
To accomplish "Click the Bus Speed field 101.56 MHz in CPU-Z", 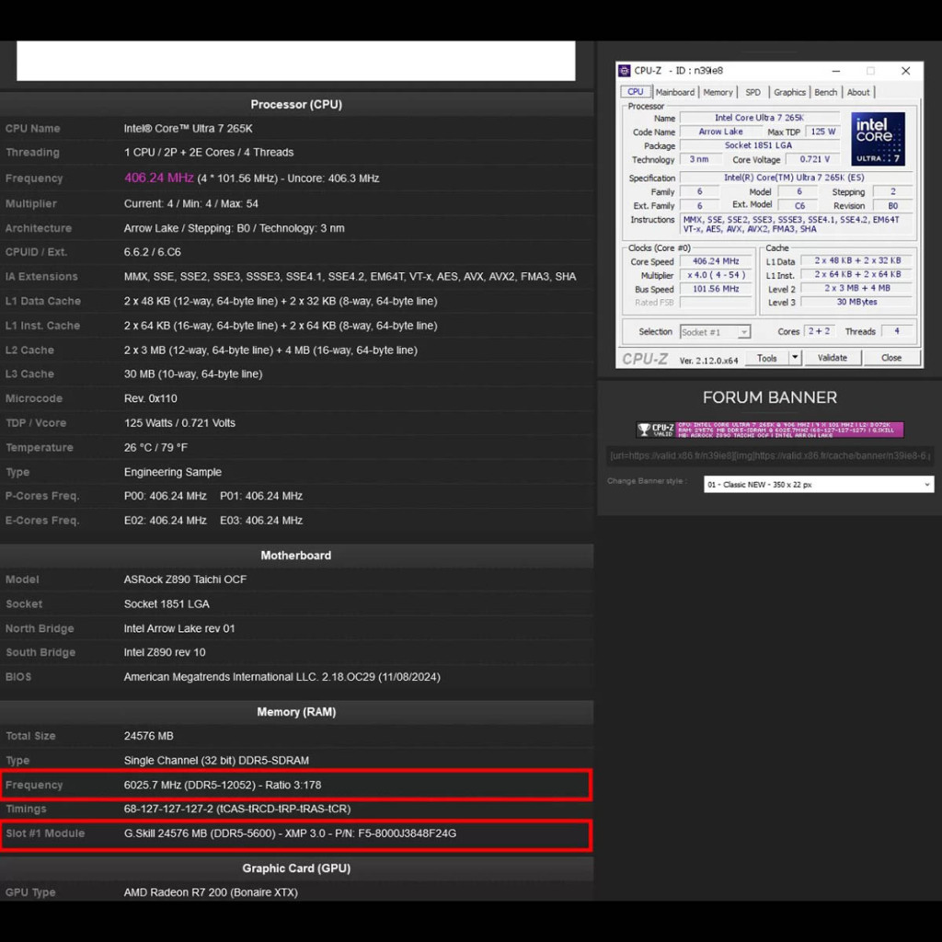I will [x=716, y=289].
